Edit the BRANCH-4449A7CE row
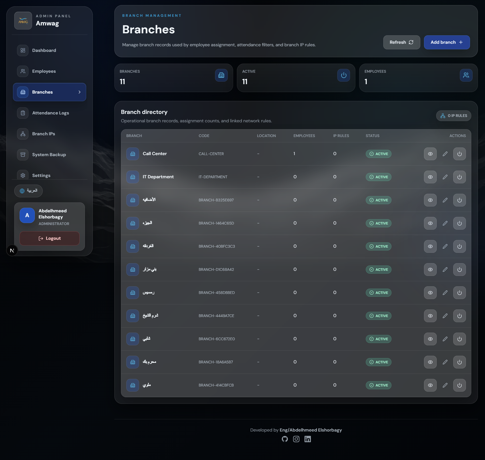This screenshot has width=485, height=460. tap(445, 316)
